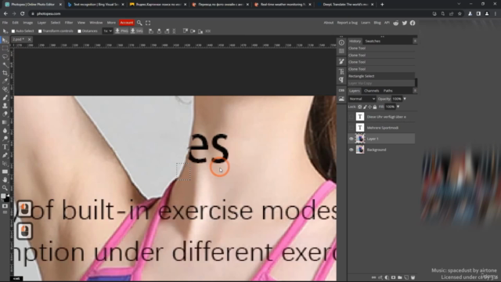
Task: Open the Filter menu
Action: tap(69, 23)
